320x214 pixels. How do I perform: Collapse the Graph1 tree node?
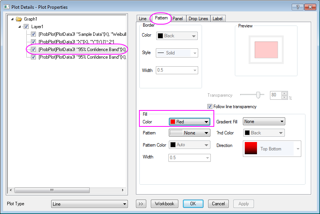pyautogui.click(x=12, y=19)
